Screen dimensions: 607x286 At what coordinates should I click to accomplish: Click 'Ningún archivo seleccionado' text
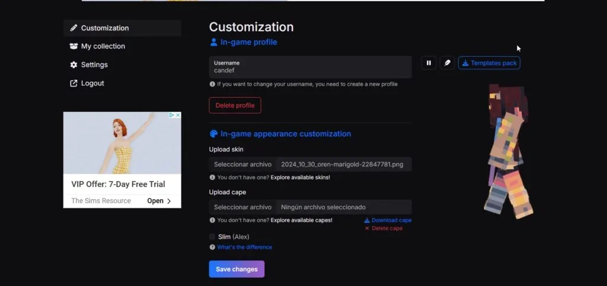coord(323,207)
